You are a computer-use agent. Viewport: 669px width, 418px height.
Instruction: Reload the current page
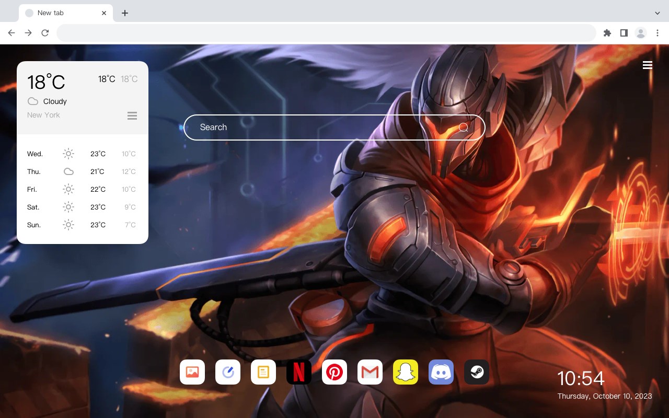(45, 33)
